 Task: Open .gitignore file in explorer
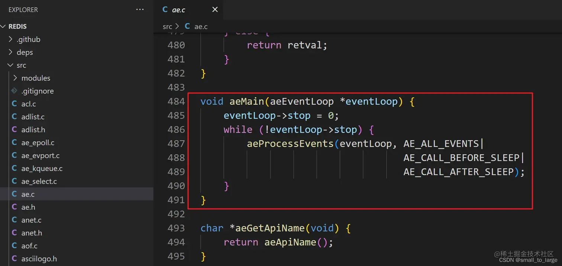click(77, 91)
